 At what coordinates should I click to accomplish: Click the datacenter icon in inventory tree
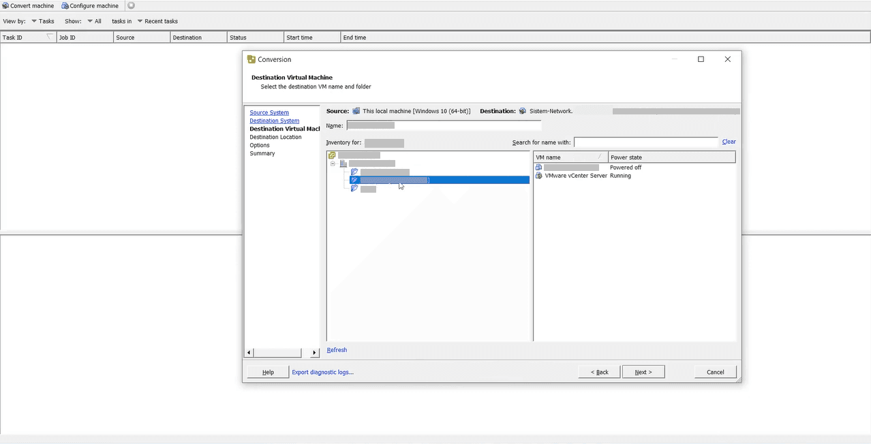click(x=343, y=163)
